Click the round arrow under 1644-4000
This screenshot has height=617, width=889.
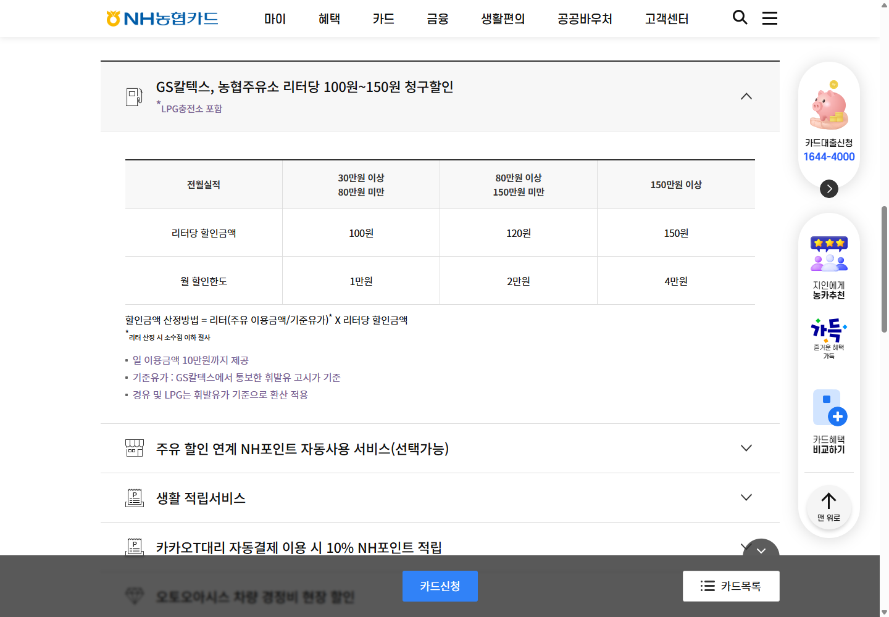click(829, 188)
